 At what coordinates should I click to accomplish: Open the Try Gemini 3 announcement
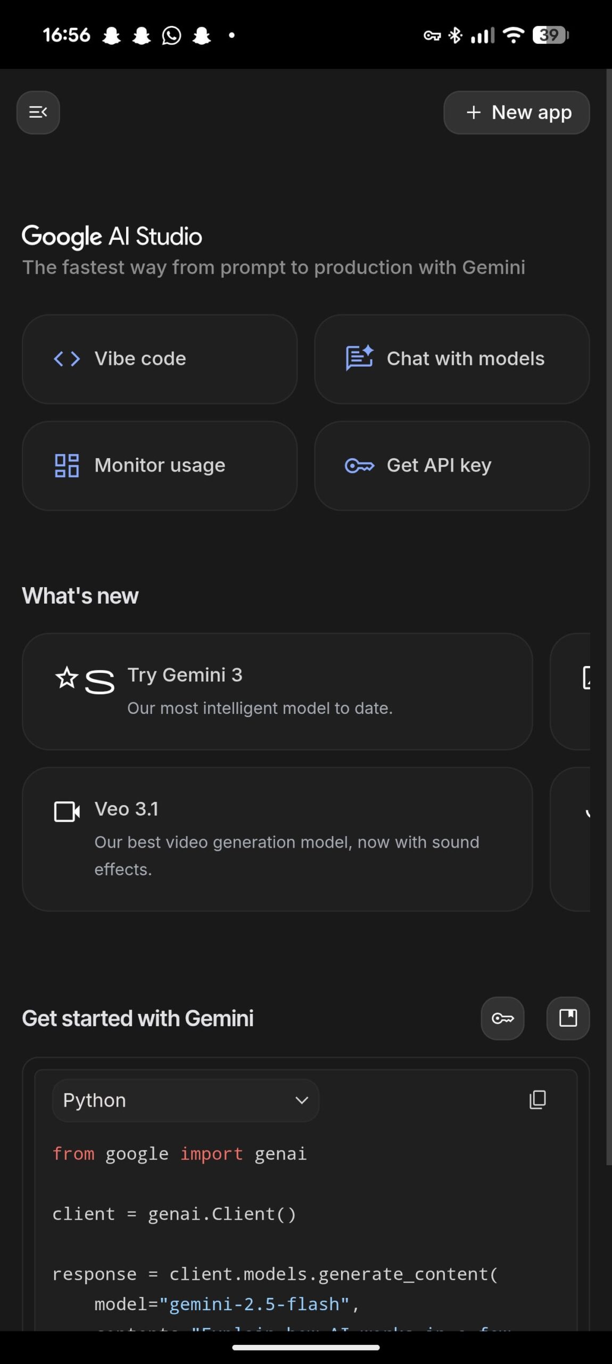coord(277,691)
